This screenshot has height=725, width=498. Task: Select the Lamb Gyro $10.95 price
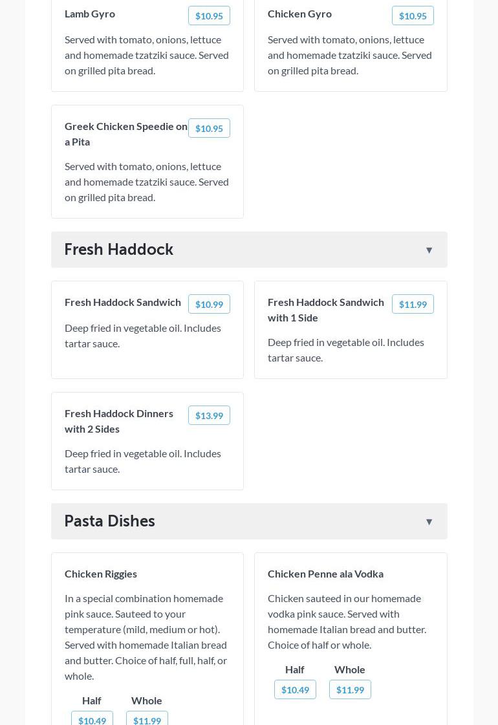[209, 16]
